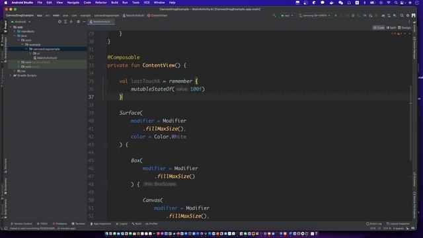The image size is (423, 238).
Task: Open the Device File Explorer stripe on the right
Action: [414, 204]
